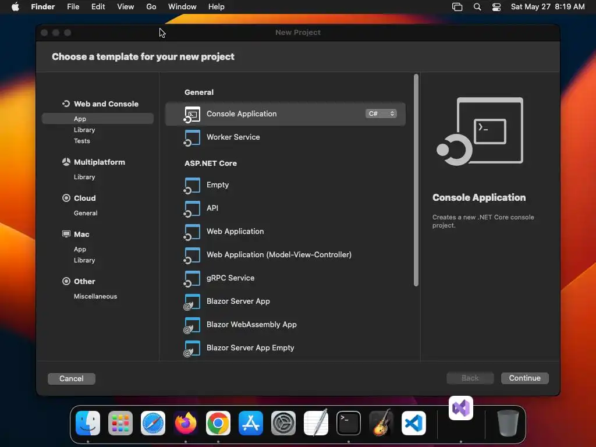Open the Trash in the Dock
596x447 pixels.
coord(508,423)
